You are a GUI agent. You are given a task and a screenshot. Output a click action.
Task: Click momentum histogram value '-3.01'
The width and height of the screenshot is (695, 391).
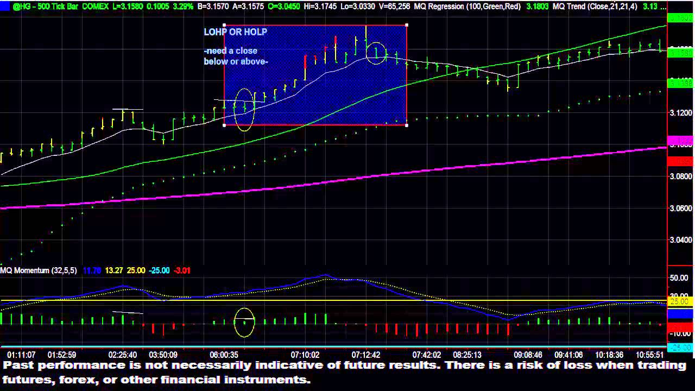tap(182, 270)
